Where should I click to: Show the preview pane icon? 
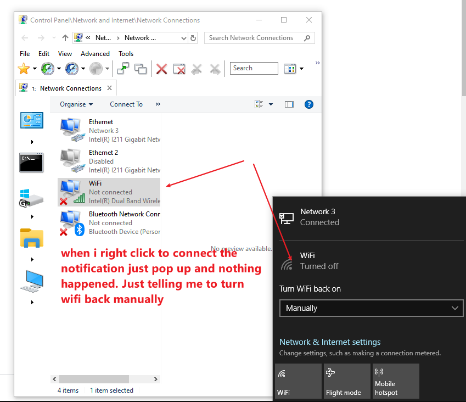click(x=289, y=104)
